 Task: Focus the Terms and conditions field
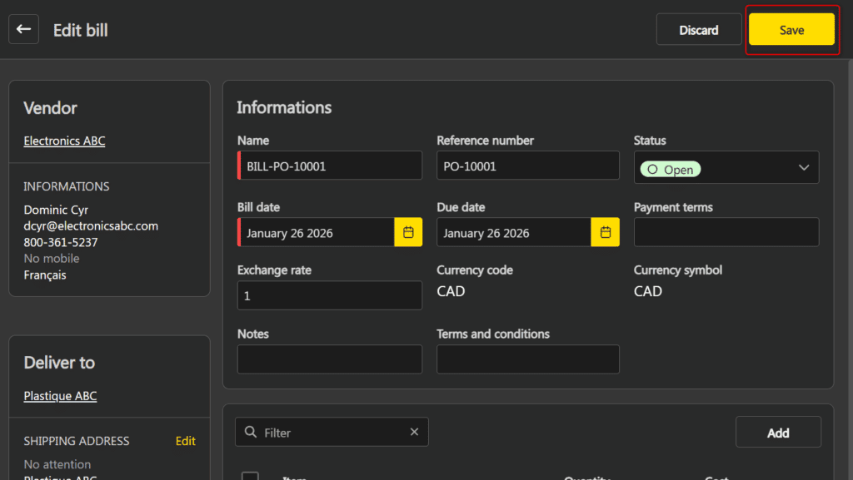point(527,359)
